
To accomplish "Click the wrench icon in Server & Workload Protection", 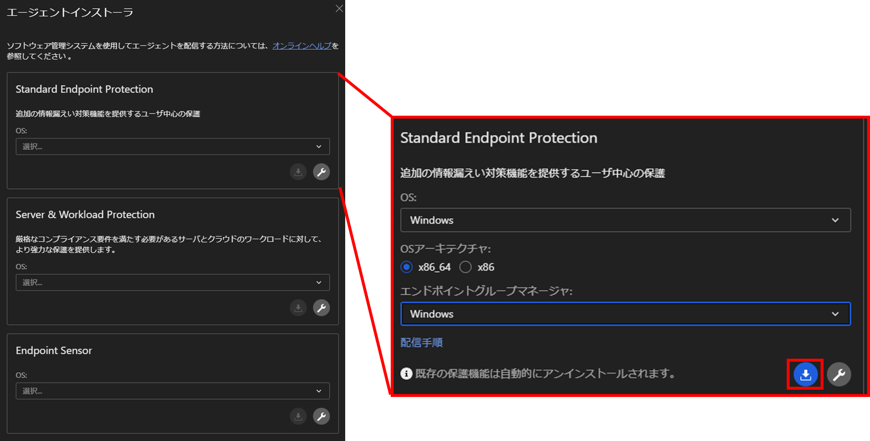I will click(x=321, y=308).
